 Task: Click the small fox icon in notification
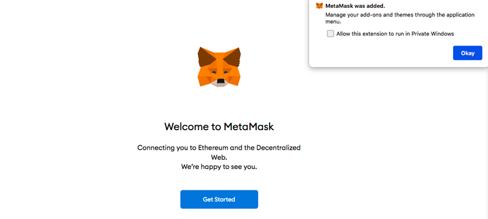(319, 5)
